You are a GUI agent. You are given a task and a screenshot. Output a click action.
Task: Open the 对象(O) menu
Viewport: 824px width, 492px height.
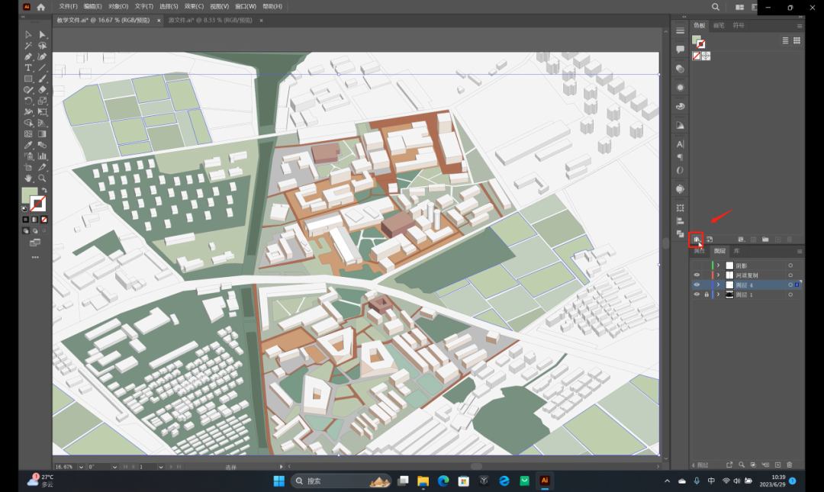click(x=118, y=6)
